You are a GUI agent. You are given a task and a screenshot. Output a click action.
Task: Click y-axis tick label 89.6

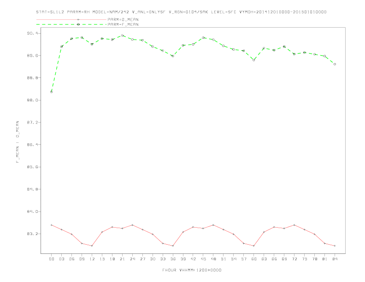pos(32,56)
